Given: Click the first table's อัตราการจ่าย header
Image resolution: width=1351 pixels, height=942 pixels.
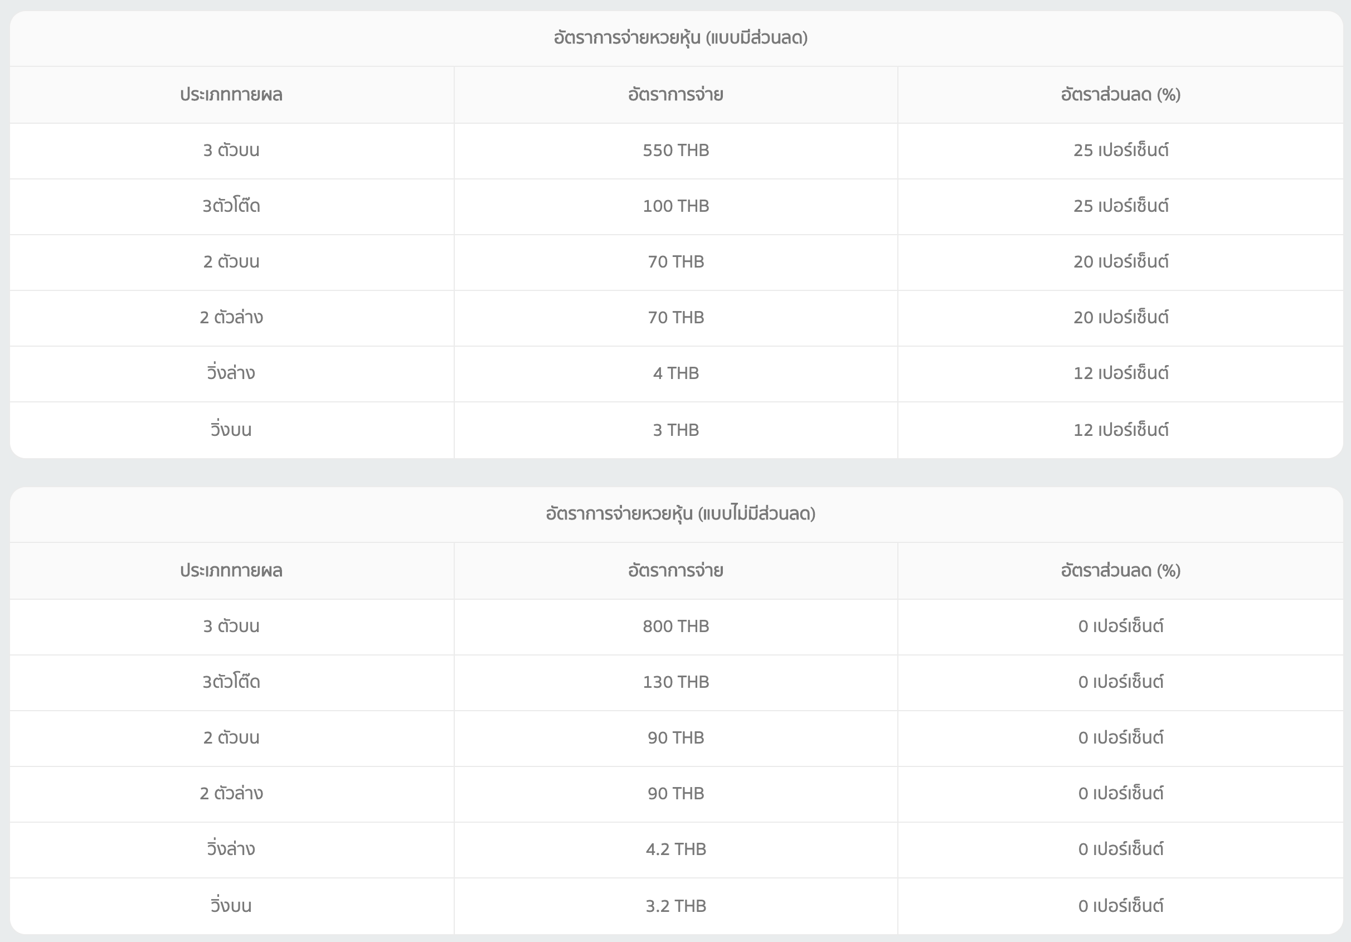Looking at the screenshot, I should (675, 94).
